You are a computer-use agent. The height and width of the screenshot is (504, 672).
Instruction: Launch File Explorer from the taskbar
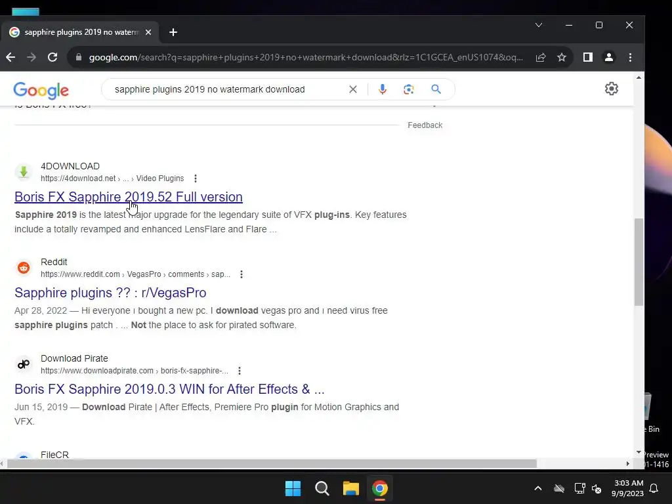point(350,488)
